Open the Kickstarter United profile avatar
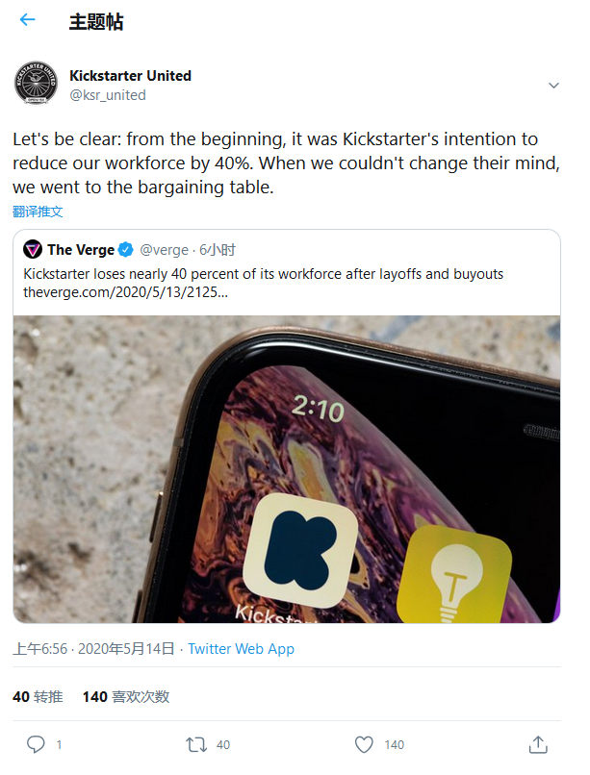Viewport: 590px width, 775px height. point(37,85)
